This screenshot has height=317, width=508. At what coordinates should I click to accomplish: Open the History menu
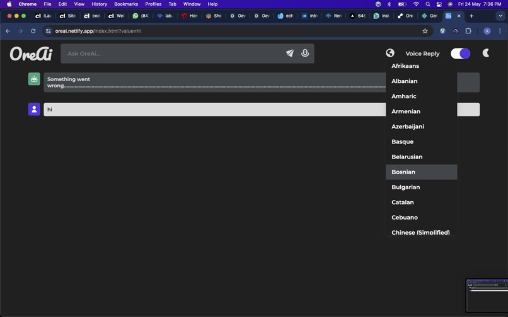point(99,4)
